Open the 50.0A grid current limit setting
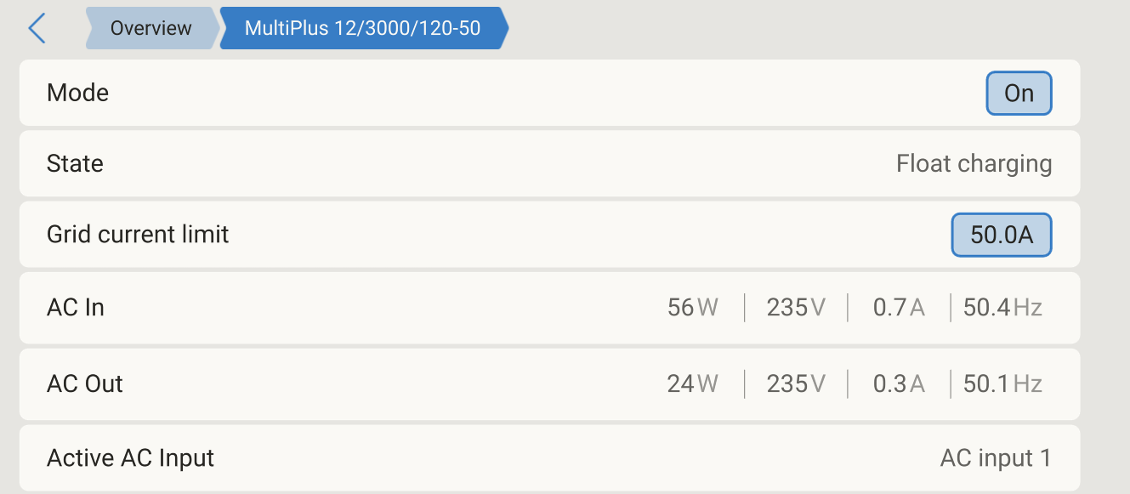Image resolution: width=1130 pixels, height=494 pixels. click(1002, 235)
